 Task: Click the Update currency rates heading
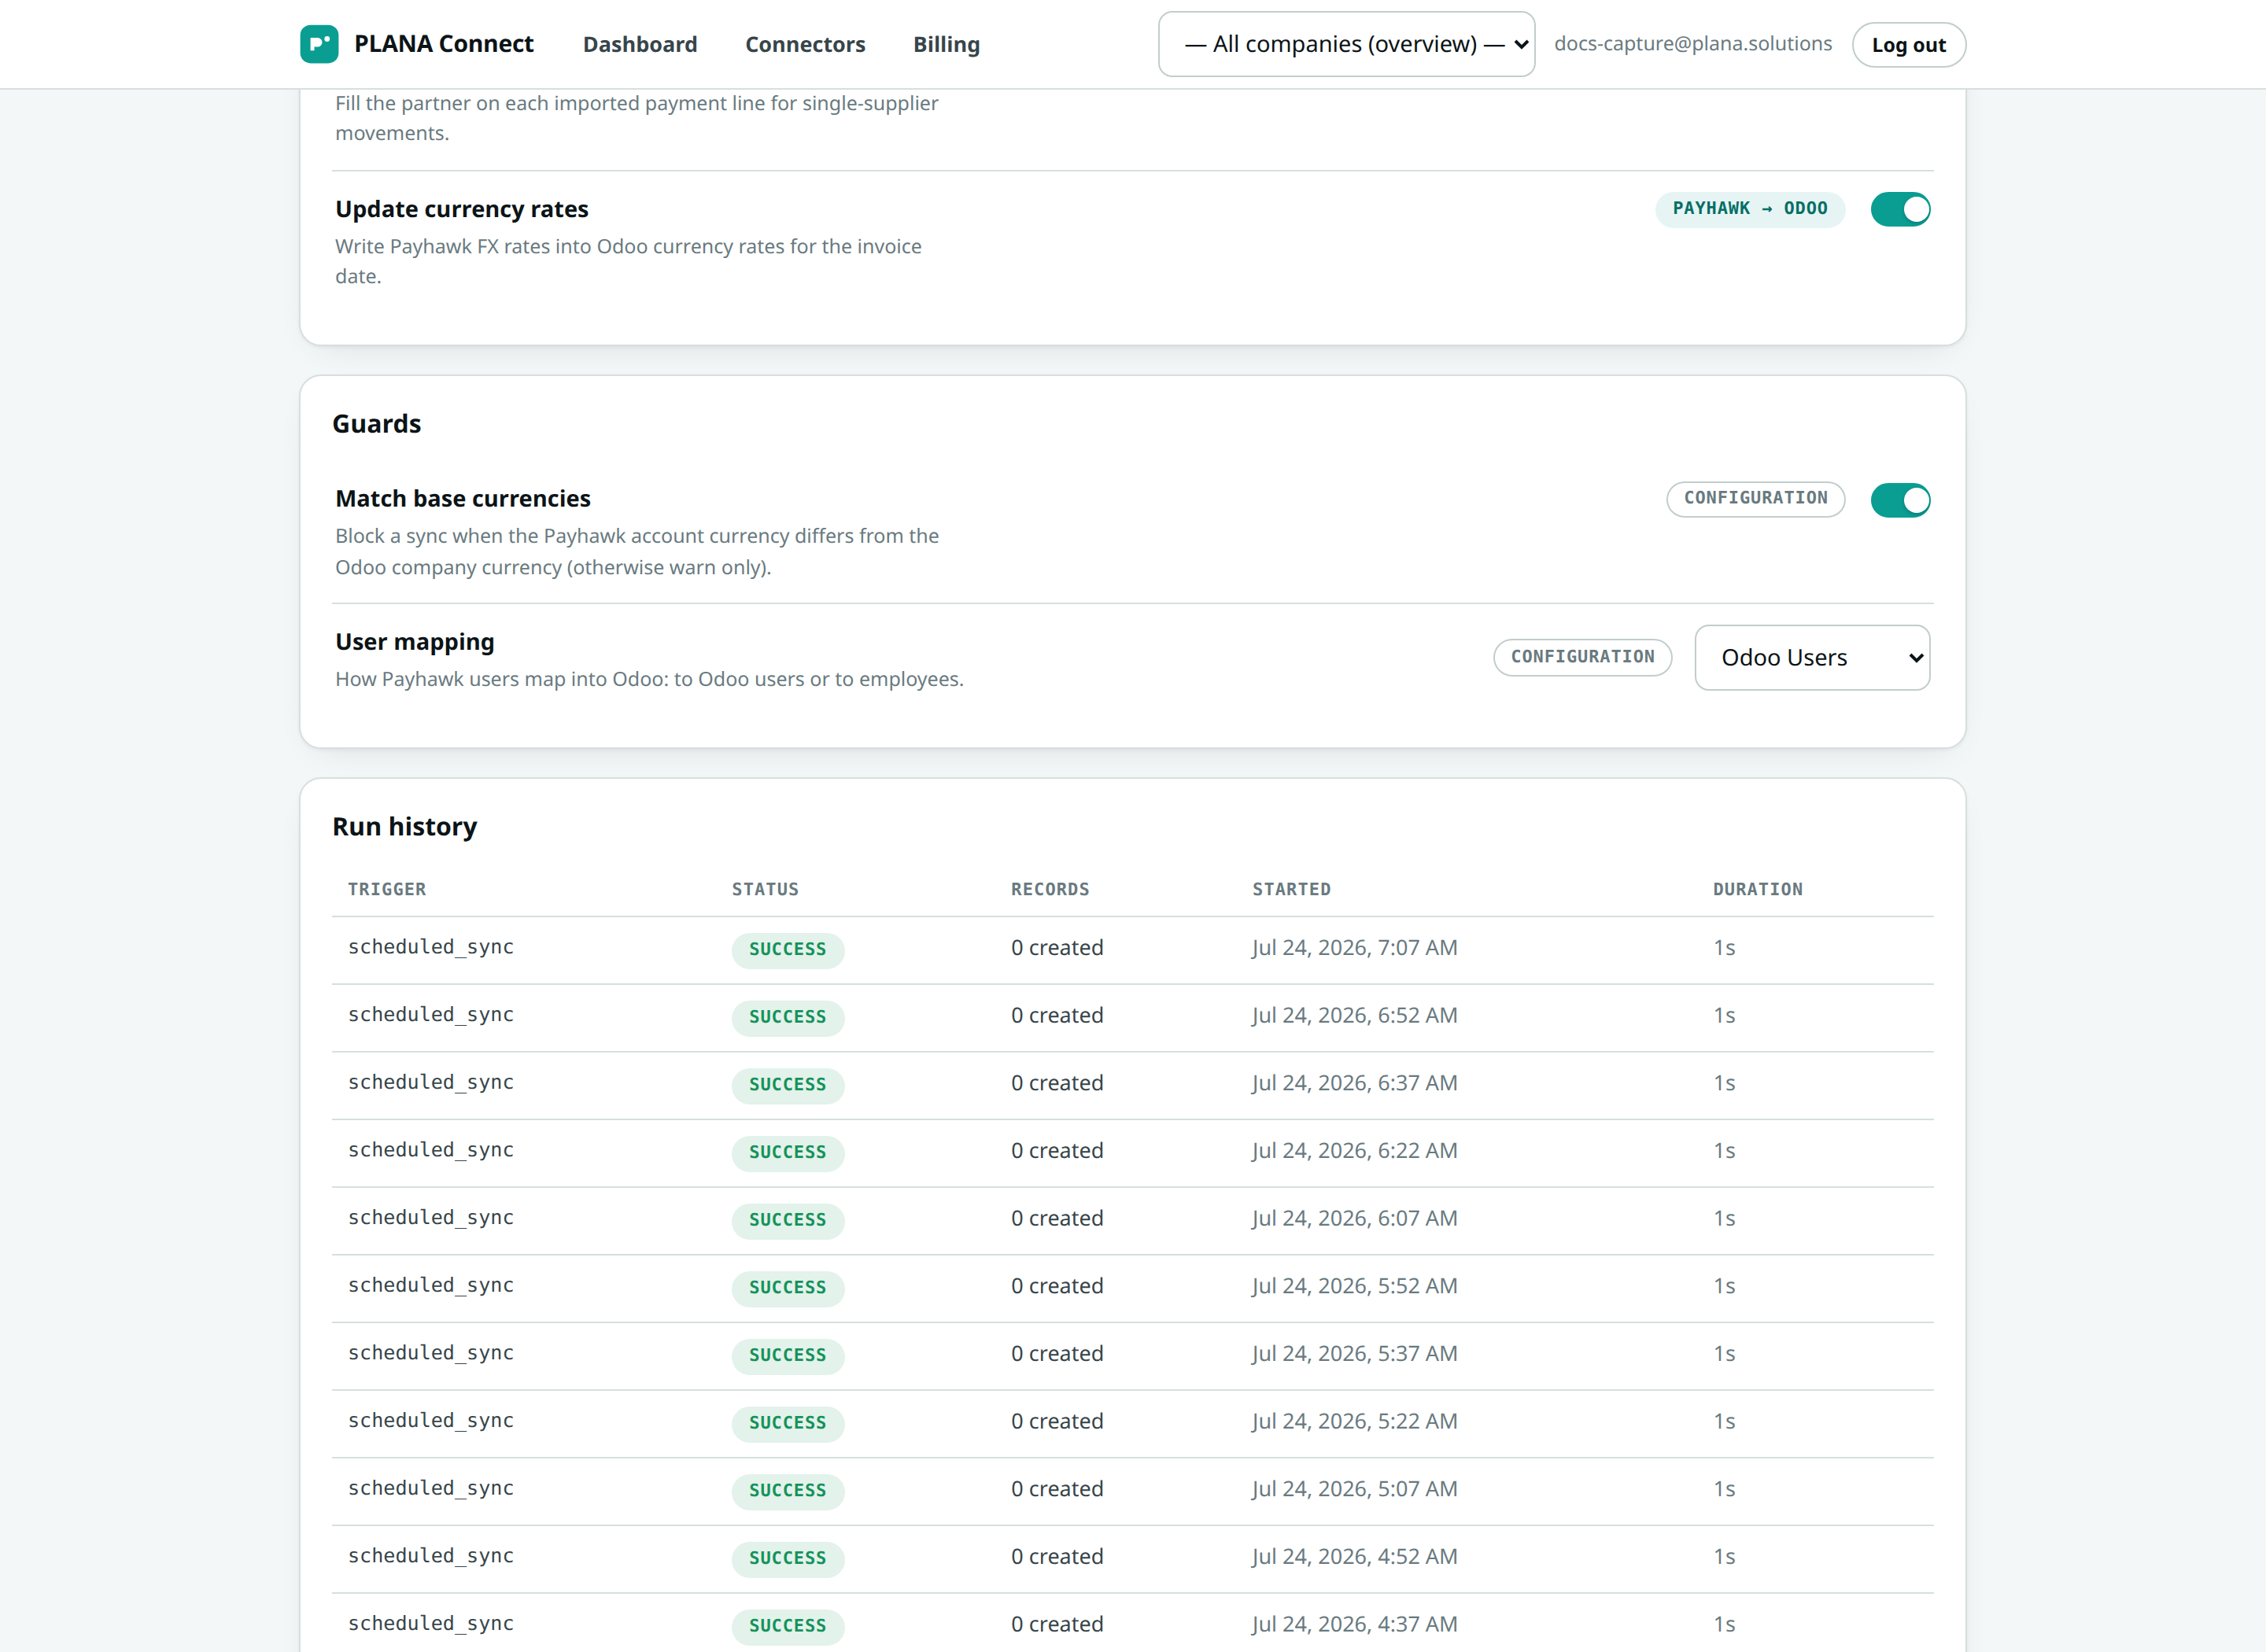[x=461, y=209]
